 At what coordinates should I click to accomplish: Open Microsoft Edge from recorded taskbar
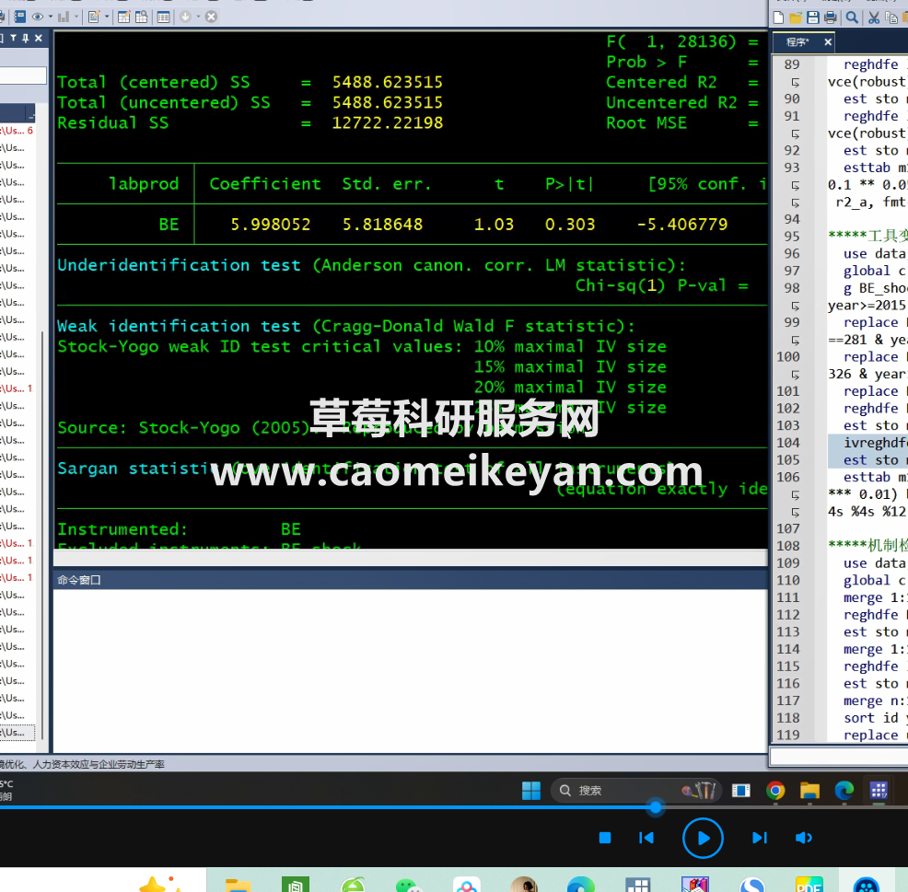844,791
